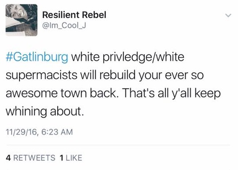Click the word "white" after the hashtag
Screen dimensions: 238x170
pyautogui.click(x=85, y=57)
